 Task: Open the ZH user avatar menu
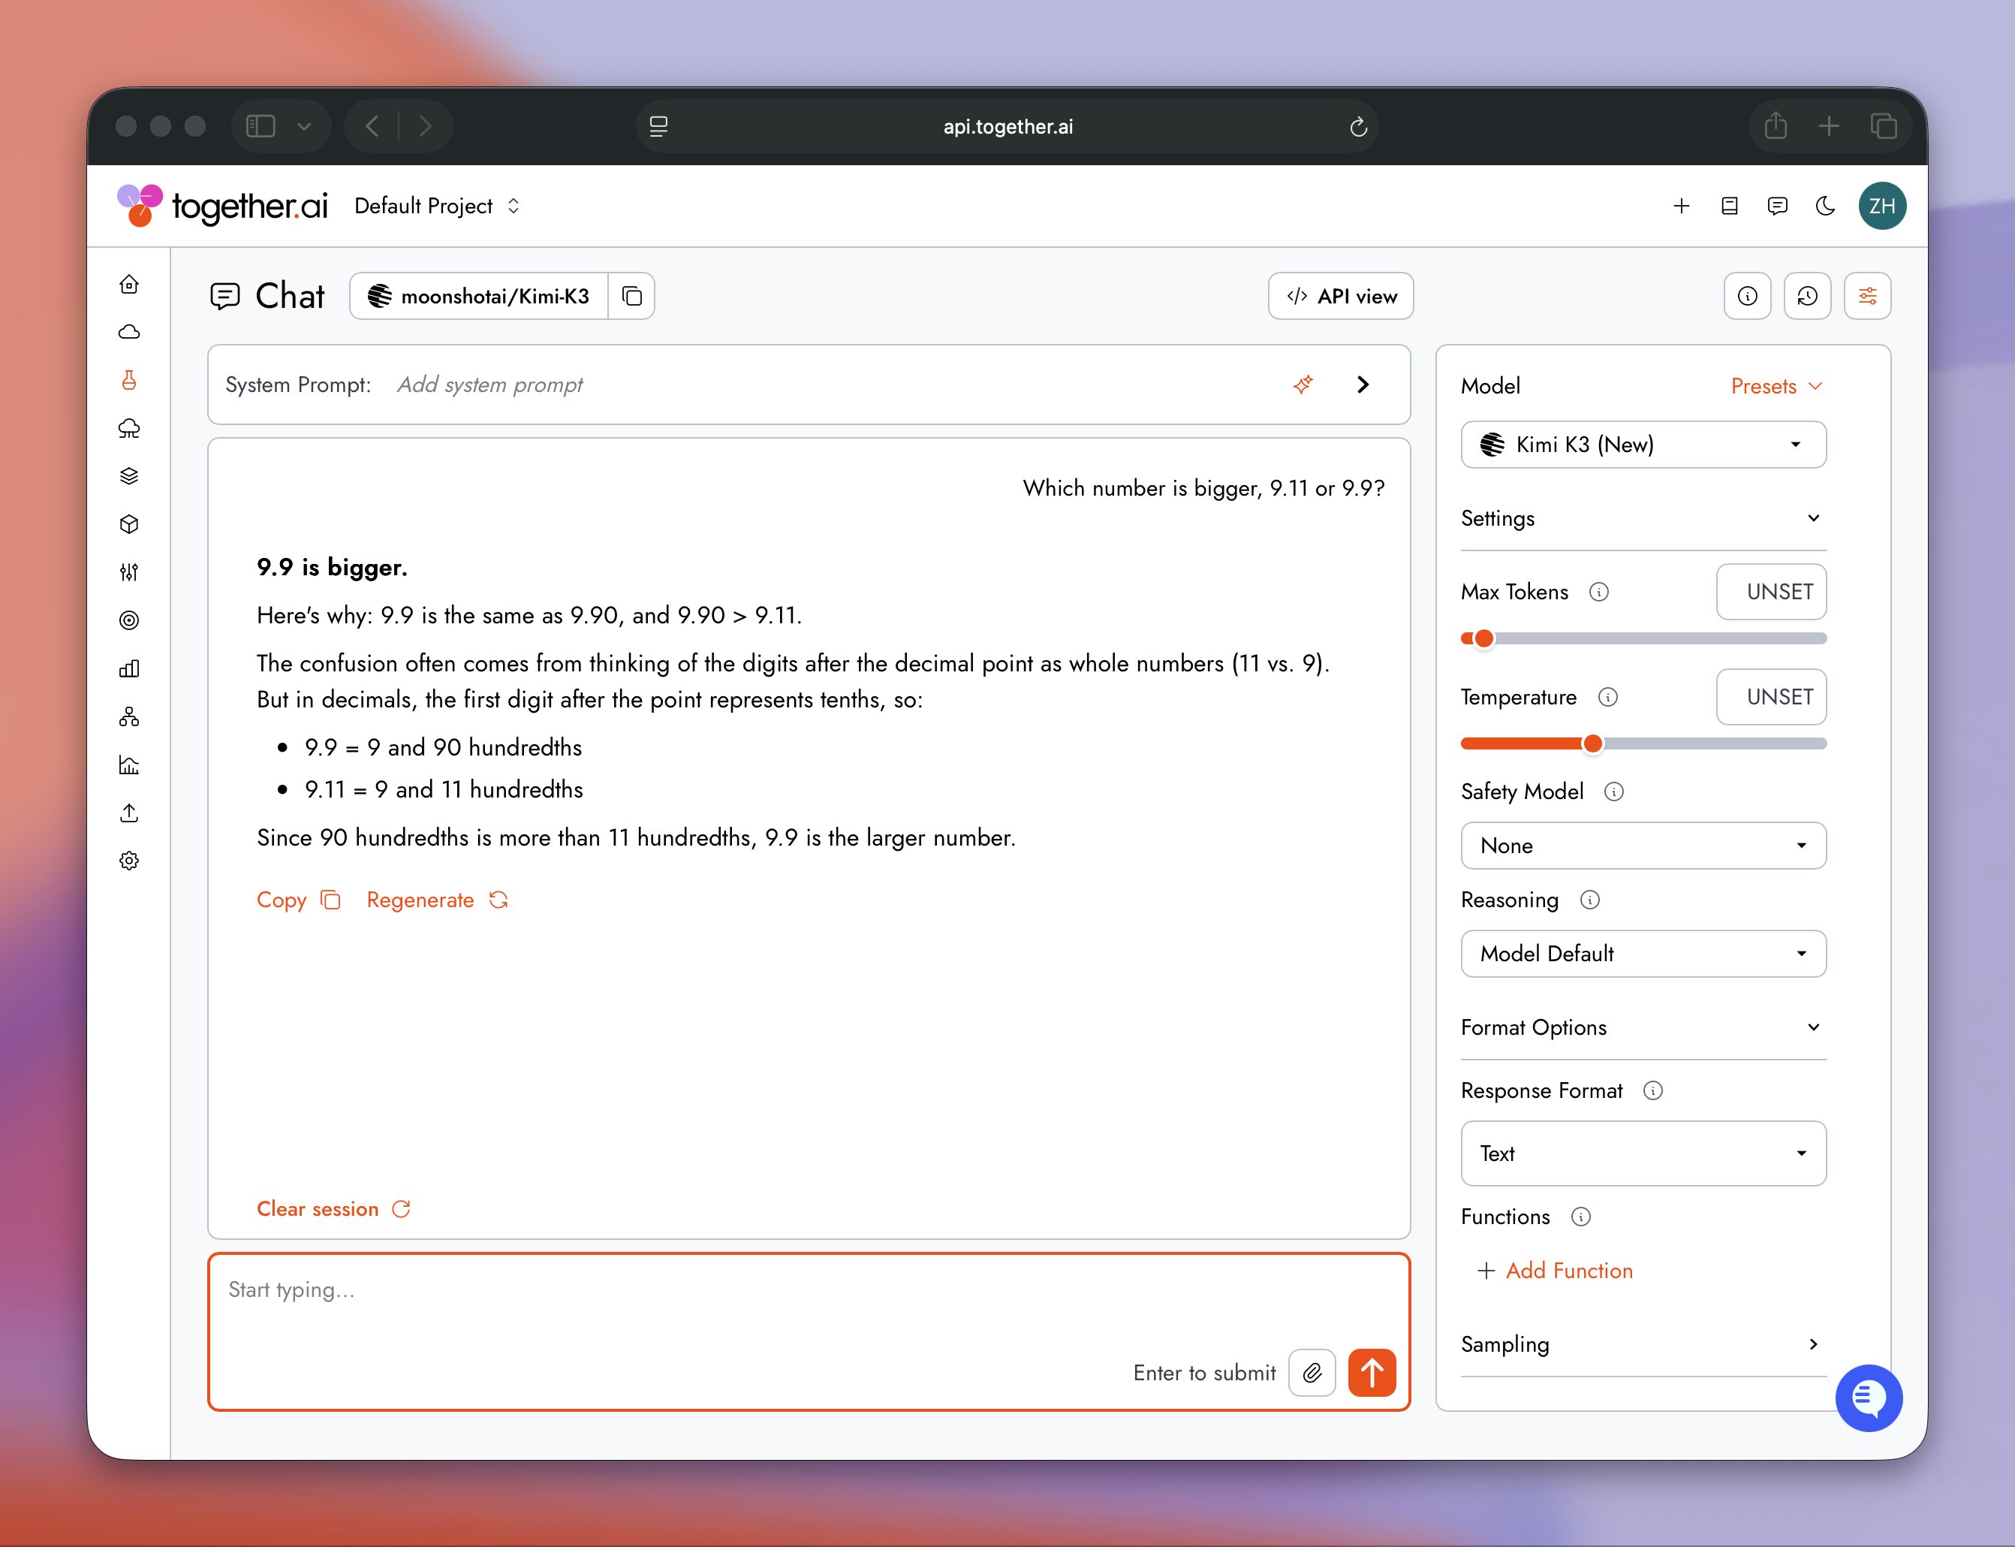coord(1881,205)
